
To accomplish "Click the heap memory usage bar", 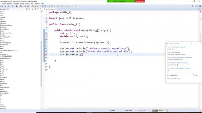I will [159, 110].
